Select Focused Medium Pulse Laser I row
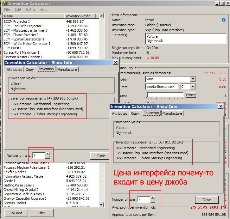The width and height of the screenshot is (230, 219). (x=51, y=167)
